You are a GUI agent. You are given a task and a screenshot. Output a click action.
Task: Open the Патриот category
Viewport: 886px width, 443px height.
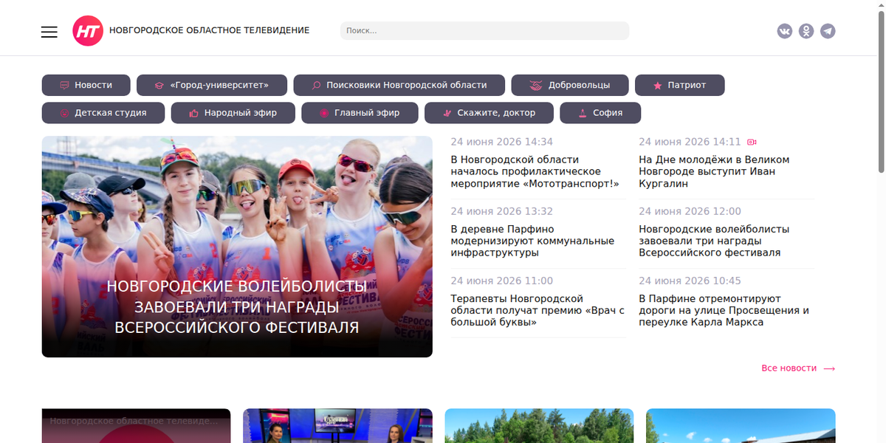pyautogui.click(x=679, y=85)
